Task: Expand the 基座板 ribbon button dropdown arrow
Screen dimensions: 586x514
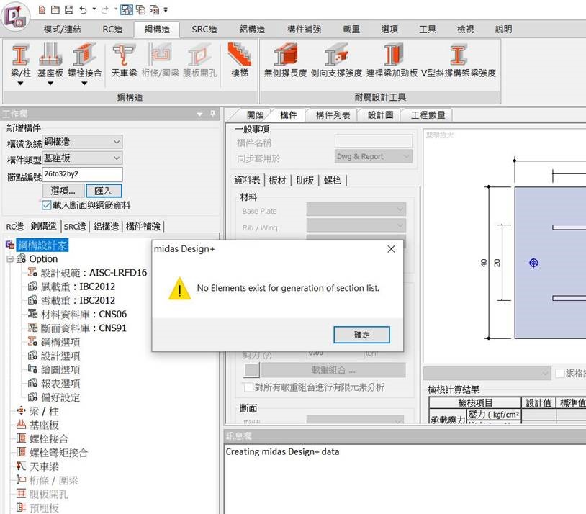Action: click(x=50, y=84)
